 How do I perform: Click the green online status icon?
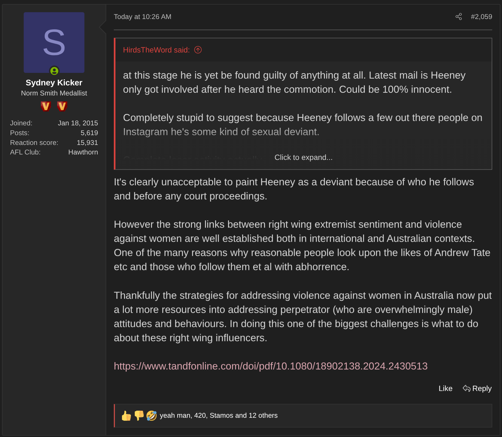[x=54, y=71]
